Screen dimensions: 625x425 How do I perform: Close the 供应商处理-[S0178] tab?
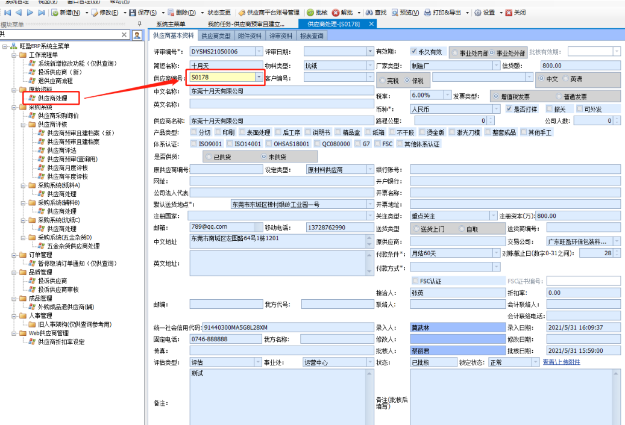click(x=371, y=24)
